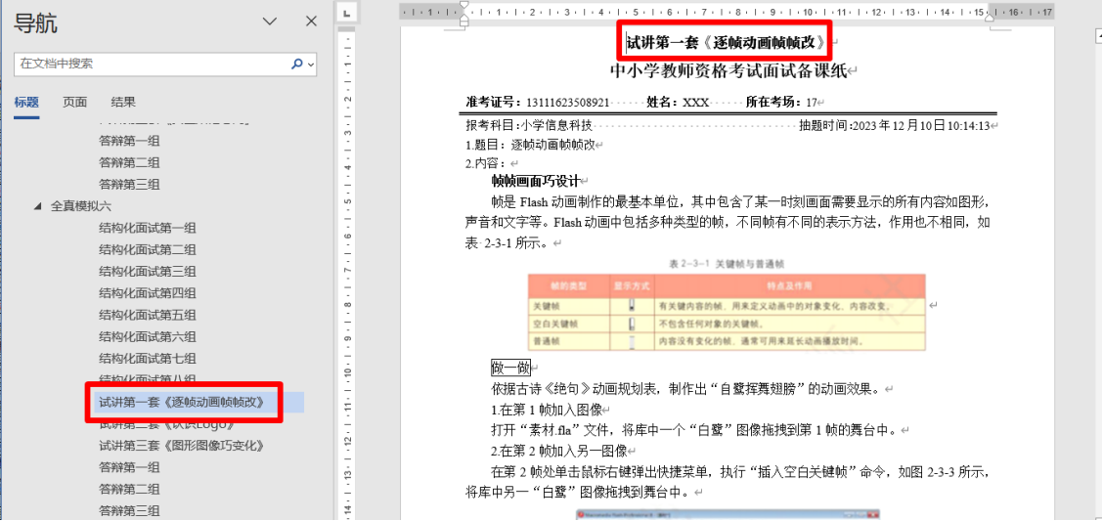Switch to the 结果 tab
The image size is (1103, 521).
(x=123, y=103)
